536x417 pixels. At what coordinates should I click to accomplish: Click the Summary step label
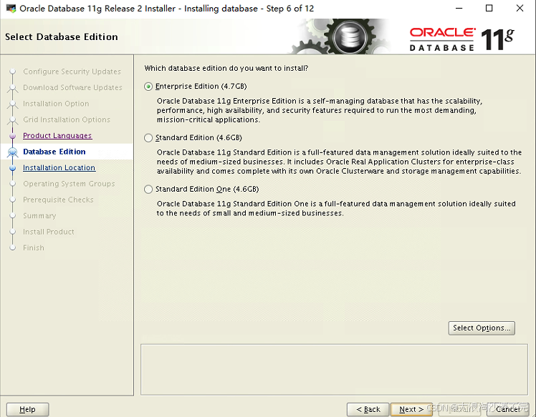coord(39,216)
